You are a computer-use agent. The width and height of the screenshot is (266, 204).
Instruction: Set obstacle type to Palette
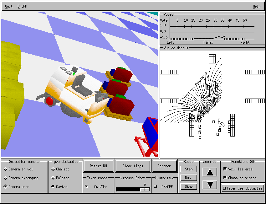click(53, 178)
